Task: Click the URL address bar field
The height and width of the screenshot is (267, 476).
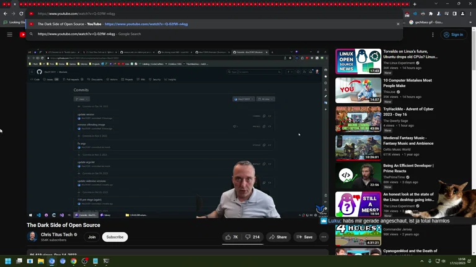Action: pos(213,14)
